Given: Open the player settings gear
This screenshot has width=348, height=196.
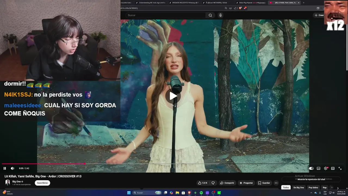Looking at the screenshot, I should [326, 168].
